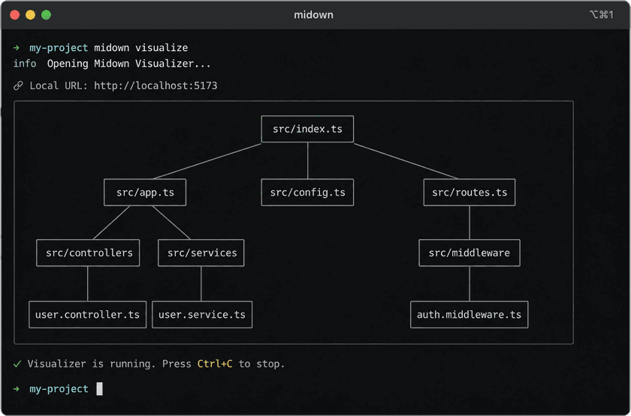This screenshot has height=416, width=631.
Task: Click the 'Local URL:' label
Action: 59,85
